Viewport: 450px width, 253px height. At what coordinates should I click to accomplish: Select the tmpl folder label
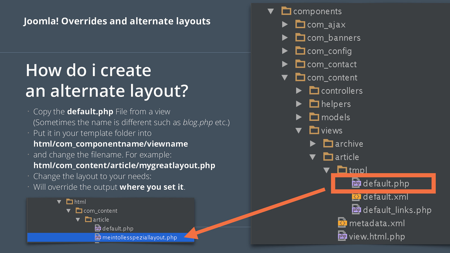[358, 170]
